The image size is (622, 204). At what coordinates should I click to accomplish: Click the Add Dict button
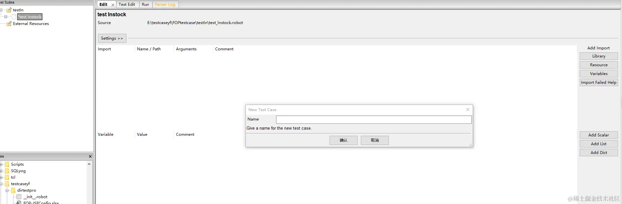coord(599,153)
